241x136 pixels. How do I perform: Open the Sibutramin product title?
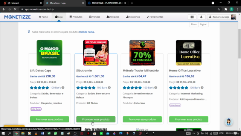click(x=84, y=71)
